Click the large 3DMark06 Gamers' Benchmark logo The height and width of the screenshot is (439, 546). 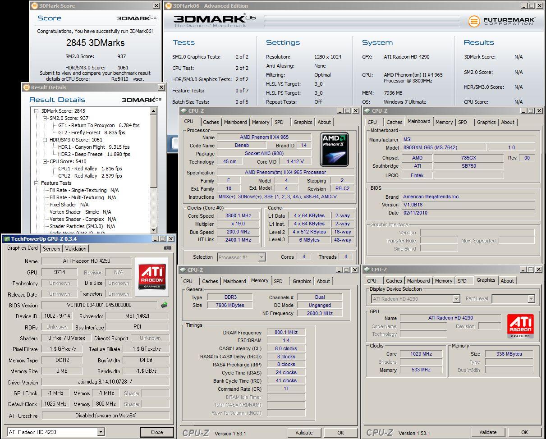pyautogui.click(x=215, y=20)
